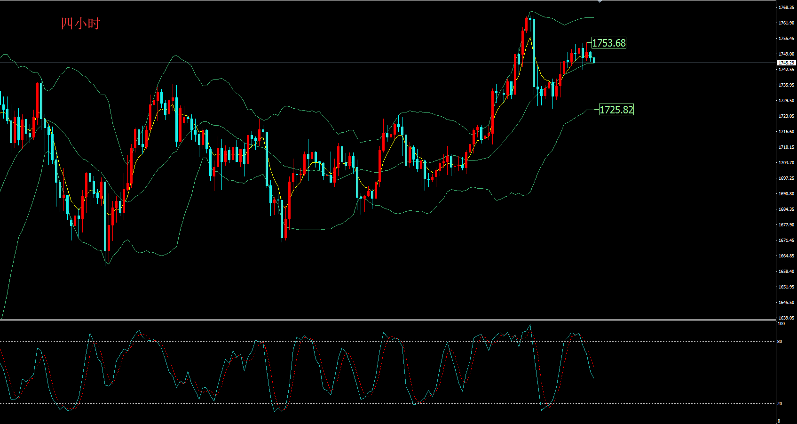Click the 1703.70 price axis label
This screenshot has width=797, height=424.
(x=786, y=163)
